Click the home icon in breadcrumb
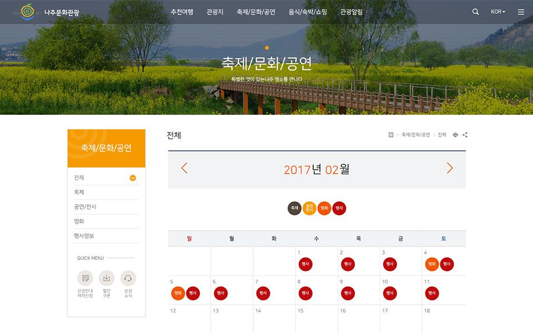Screen dimensions: 533x333 pos(391,135)
